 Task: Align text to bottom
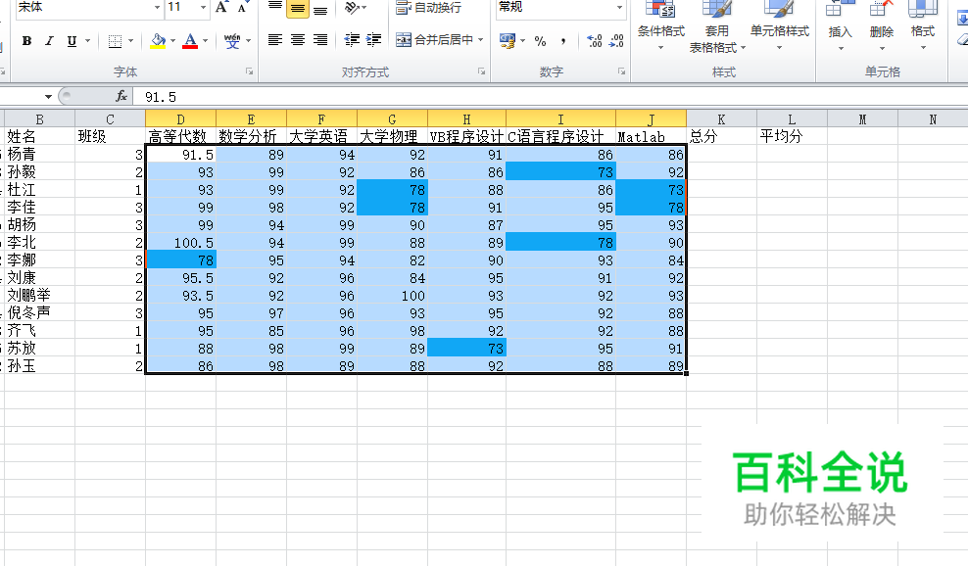click(x=319, y=8)
